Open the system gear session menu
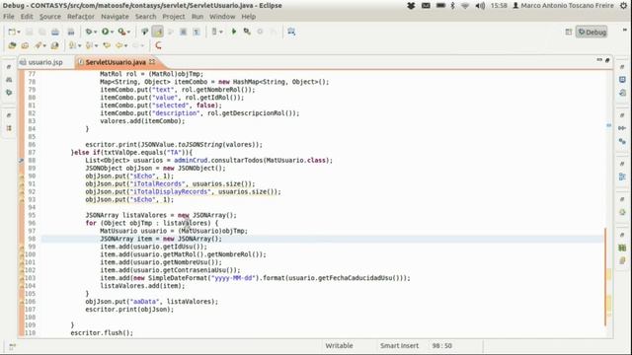The image size is (632, 355). click(623, 6)
